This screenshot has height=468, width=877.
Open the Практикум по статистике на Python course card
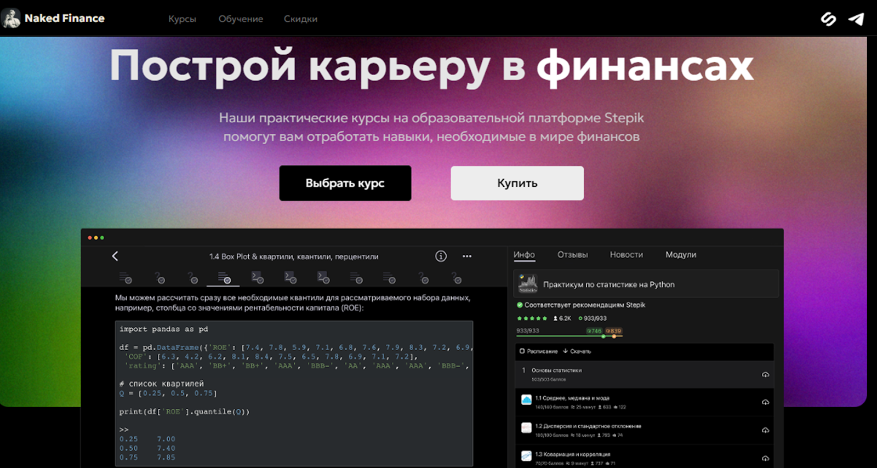coord(646,284)
